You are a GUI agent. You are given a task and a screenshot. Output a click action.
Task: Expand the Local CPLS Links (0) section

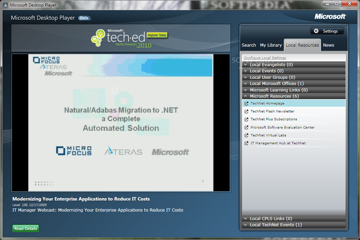[293, 218]
